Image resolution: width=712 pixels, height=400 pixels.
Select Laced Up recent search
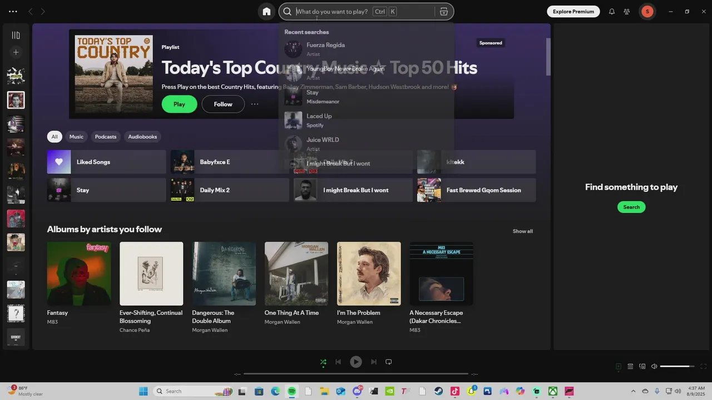[x=366, y=120]
